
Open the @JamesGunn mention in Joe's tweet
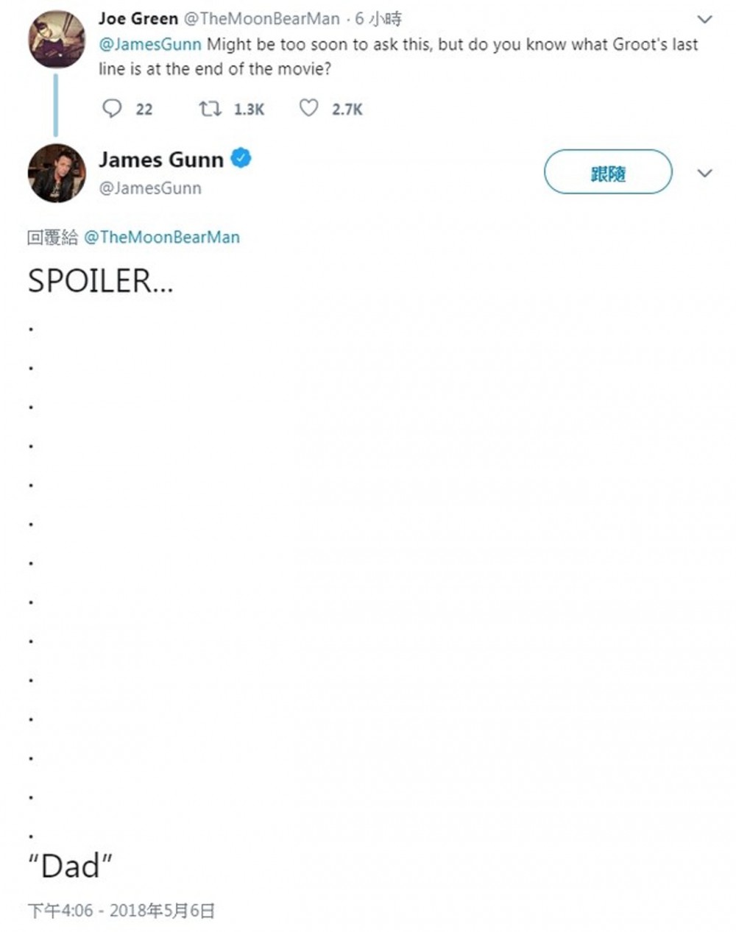click(150, 44)
